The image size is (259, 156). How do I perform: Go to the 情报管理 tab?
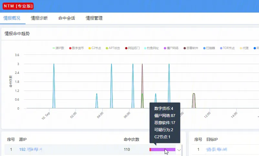point(94,18)
